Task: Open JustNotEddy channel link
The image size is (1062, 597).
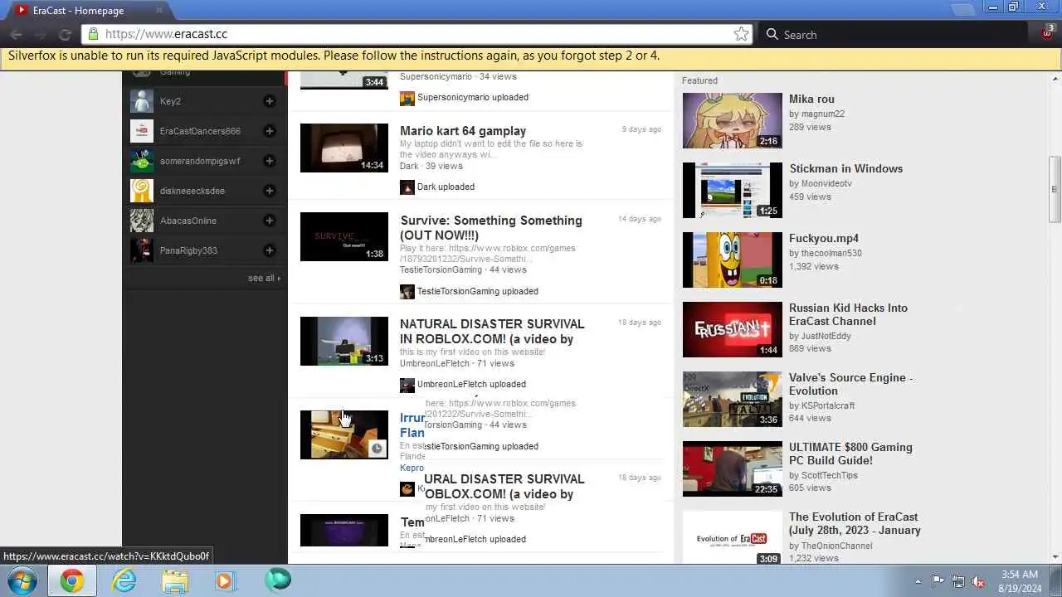Action: coord(826,336)
